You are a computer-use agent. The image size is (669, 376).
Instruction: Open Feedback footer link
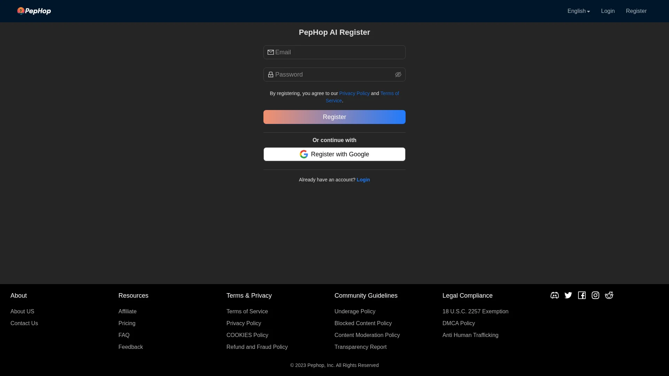point(131,347)
